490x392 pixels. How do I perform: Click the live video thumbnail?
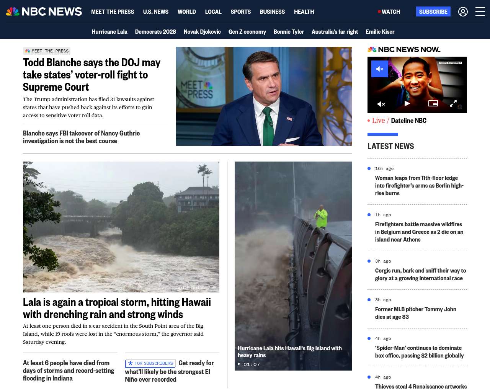click(417, 85)
